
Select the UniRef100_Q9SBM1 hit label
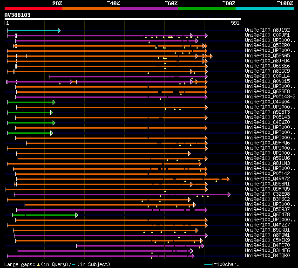click(267, 184)
